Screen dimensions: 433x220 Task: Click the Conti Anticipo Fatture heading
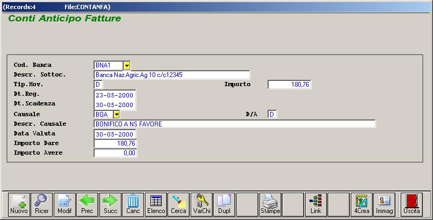[64, 18]
